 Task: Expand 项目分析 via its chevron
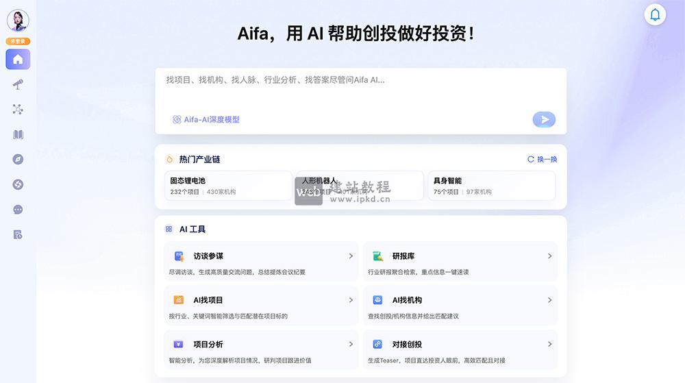tap(351, 344)
